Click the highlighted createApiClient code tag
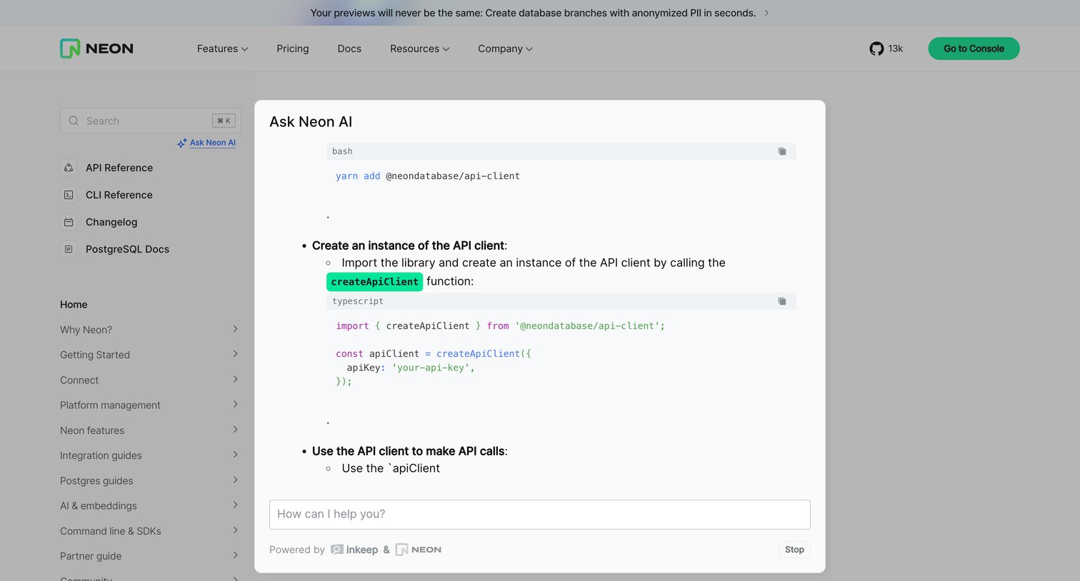Image resolution: width=1080 pixels, height=581 pixels. click(375, 282)
